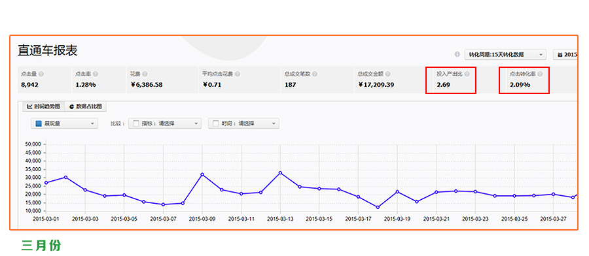Screen dimensions: 589x256
Task: Switch to the 时间趋势图 tab
Action: tap(44, 106)
